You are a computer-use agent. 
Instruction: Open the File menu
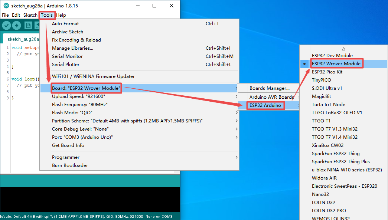[x=5, y=15]
